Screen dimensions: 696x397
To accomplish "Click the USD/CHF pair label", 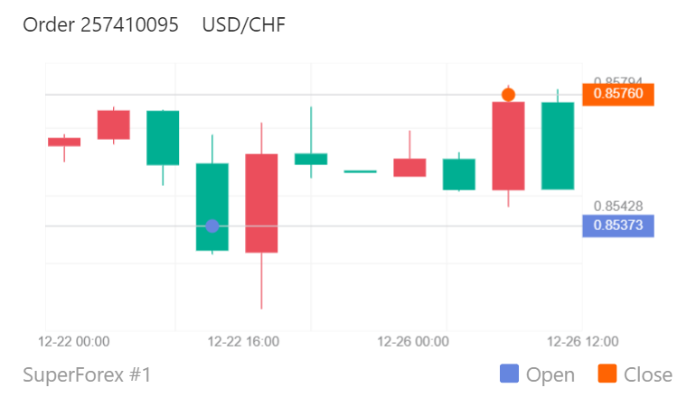I will click(x=244, y=25).
